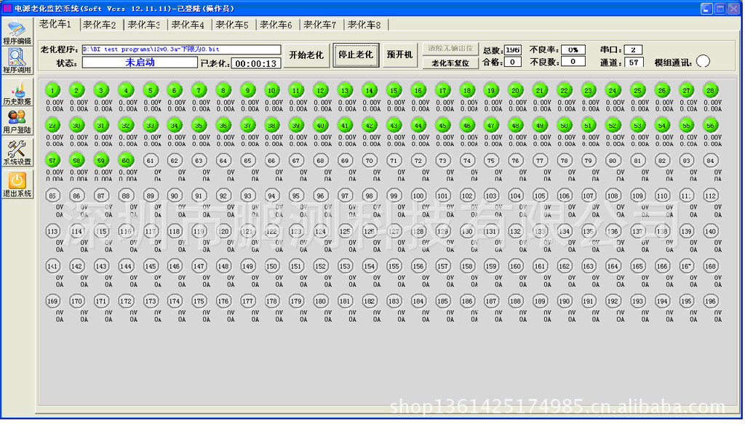The height and width of the screenshot is (431, 745).
Task: Select inactive channel indicator 183
Action: [394, 301]
